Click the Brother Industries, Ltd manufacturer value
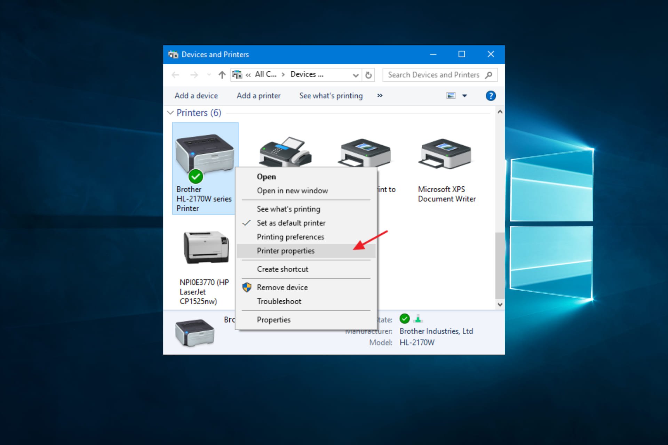The image size is (668, 445). pyautogui.click(x=436, y=331)
